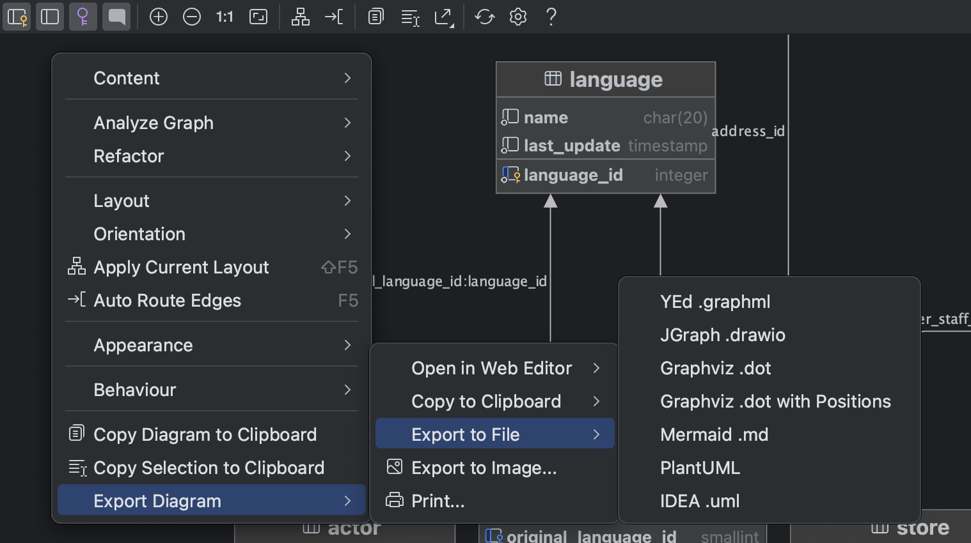Select Mermaid .md export format
The image size is (971, 543).
[714, 434]
